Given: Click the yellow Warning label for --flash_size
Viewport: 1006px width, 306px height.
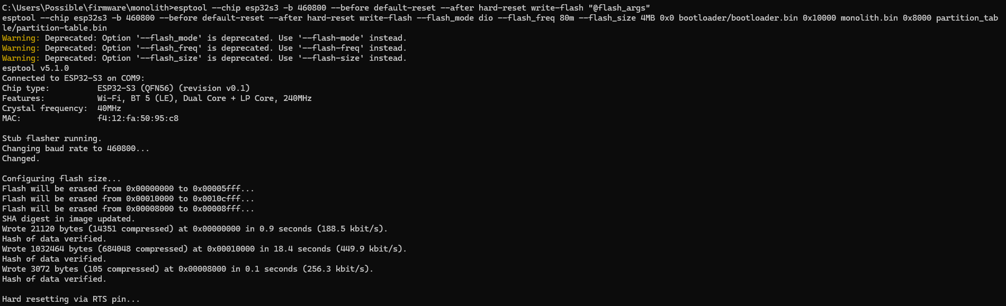Looking at the screenshot, I should pos(21,58).
